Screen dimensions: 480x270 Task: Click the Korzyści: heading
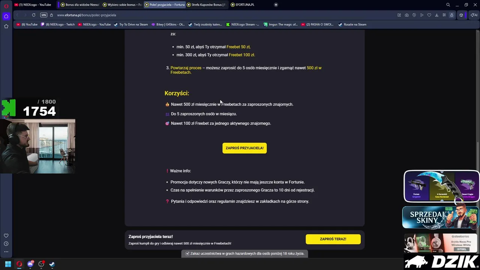177,93
